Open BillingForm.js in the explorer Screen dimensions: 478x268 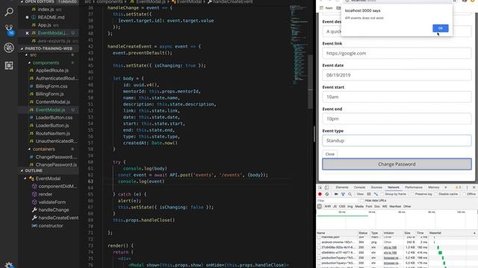tap(50, 95)
